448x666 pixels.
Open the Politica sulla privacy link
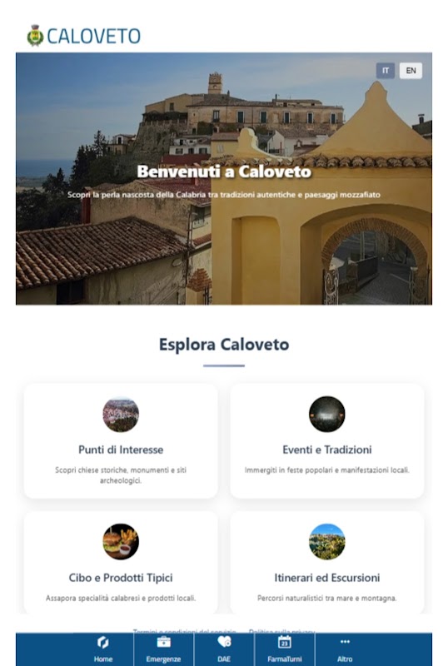pyautogui.click(x=281, y=632)
